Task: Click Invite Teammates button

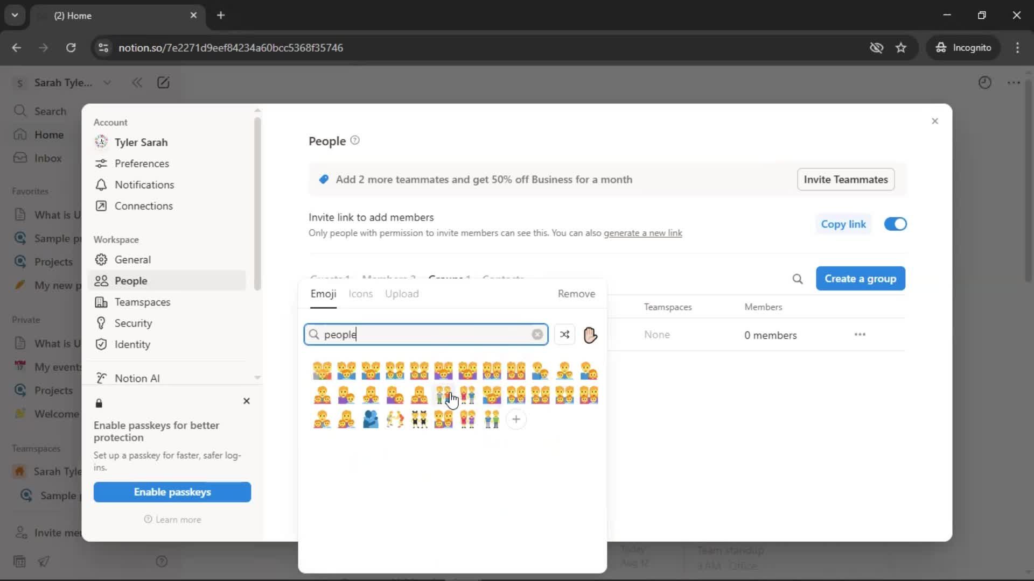Action: pyautogui.click(x=846, y=179)
